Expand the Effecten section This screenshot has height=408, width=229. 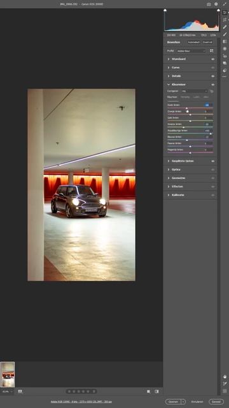click(168, 187)
